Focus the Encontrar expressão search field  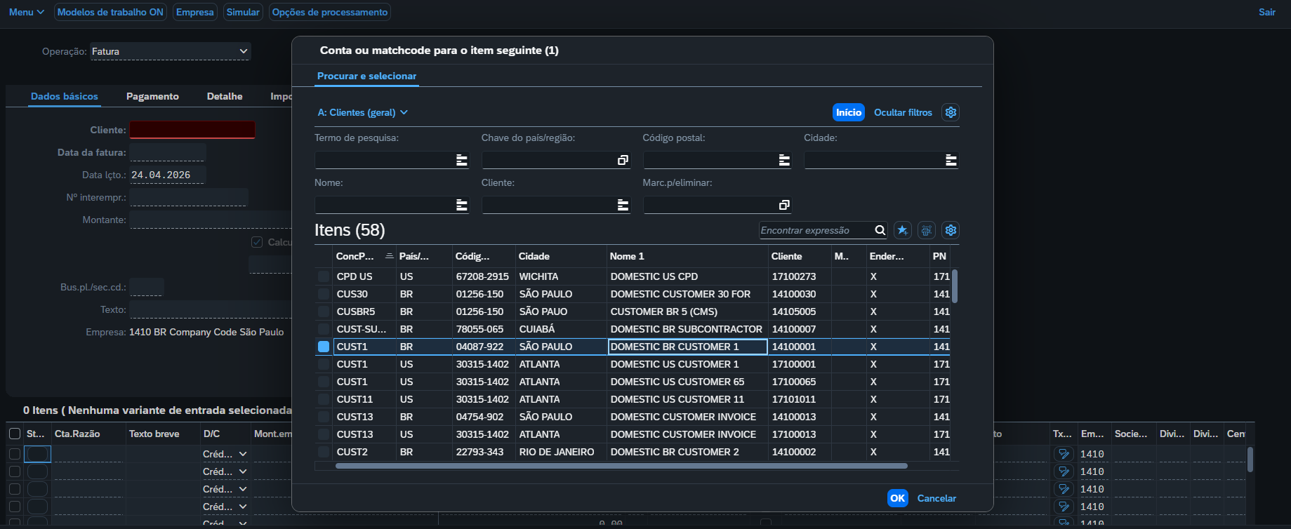(x=816, y=230)
